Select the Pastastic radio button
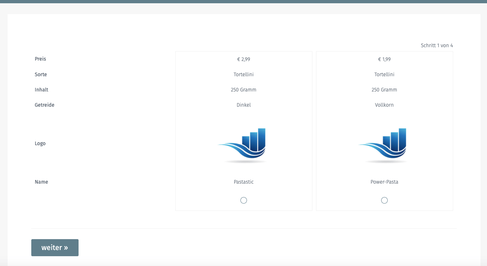The height and width of the screenshot is (266, 487). [x=244, y=200]
